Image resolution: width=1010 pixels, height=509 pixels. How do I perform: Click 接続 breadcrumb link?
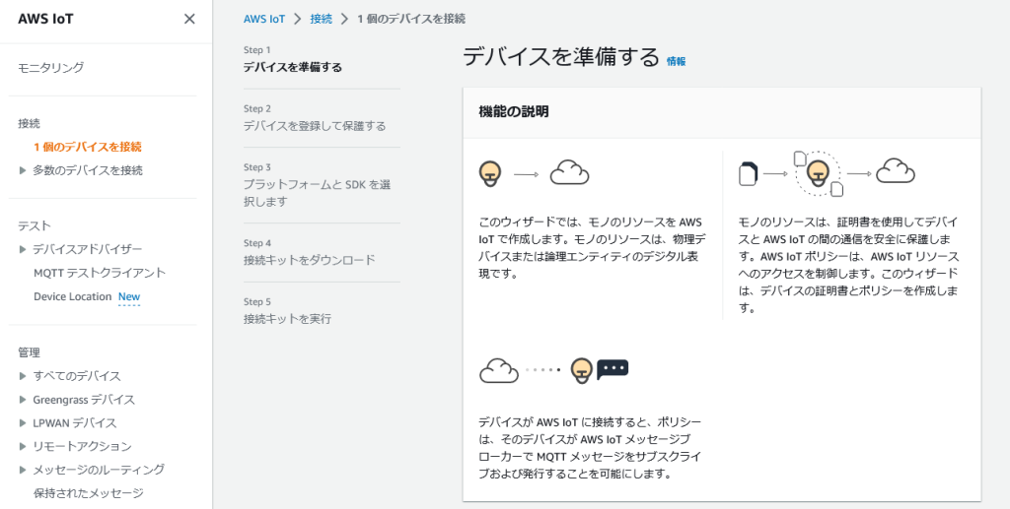pos(322,19)
